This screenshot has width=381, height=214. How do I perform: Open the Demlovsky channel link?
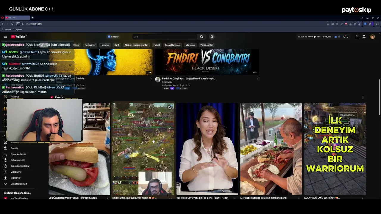(x=167, y=82)
